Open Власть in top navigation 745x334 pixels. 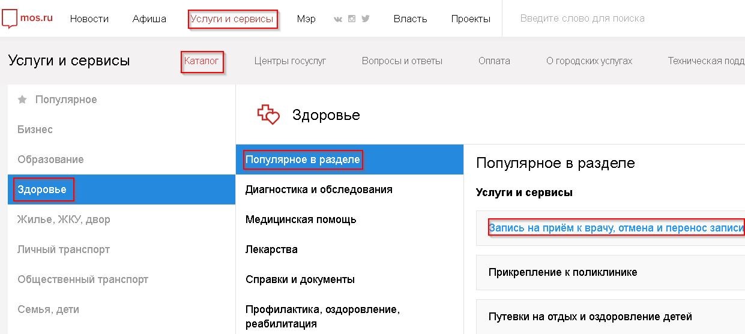(x=411, y=19)
